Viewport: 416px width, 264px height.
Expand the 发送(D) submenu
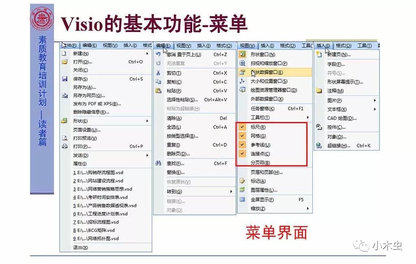click(x=147, y=155)
